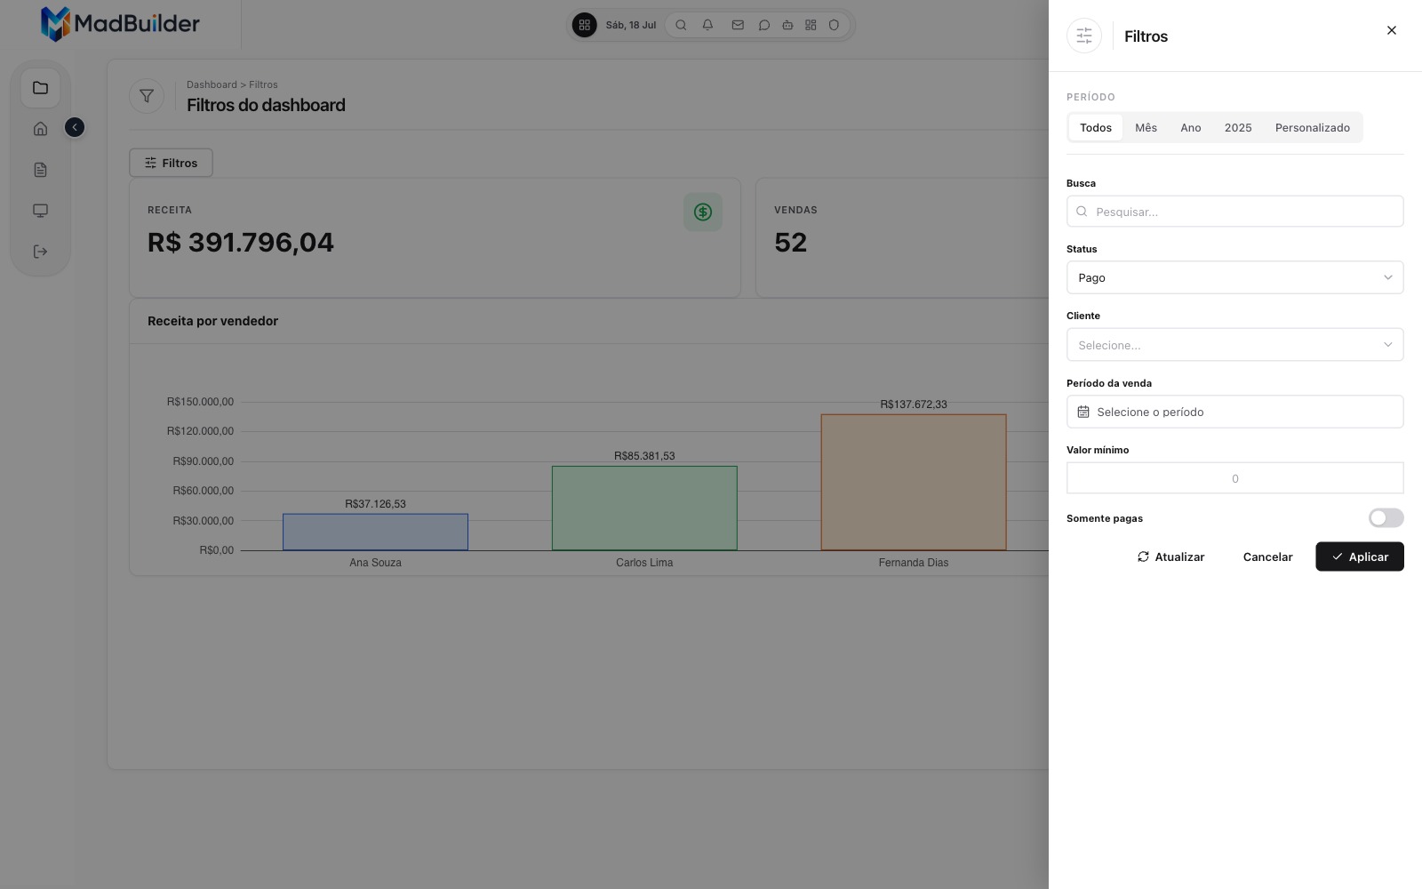Select the Personalizado period tab

click(x=1313, y=127)
